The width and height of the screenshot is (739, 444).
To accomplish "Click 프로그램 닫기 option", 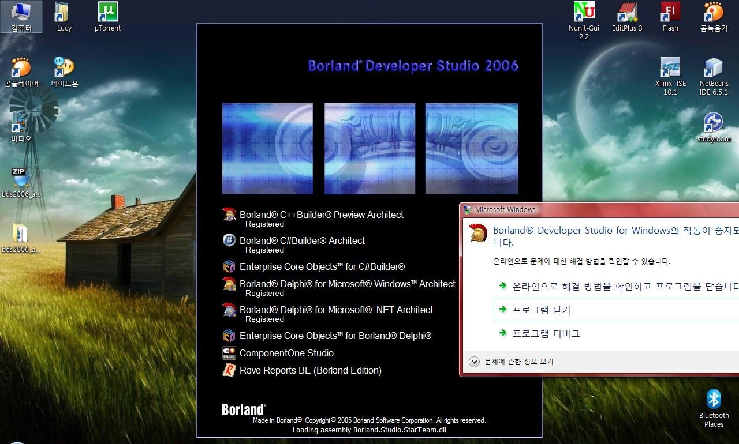I will click(x=541, y=310).
